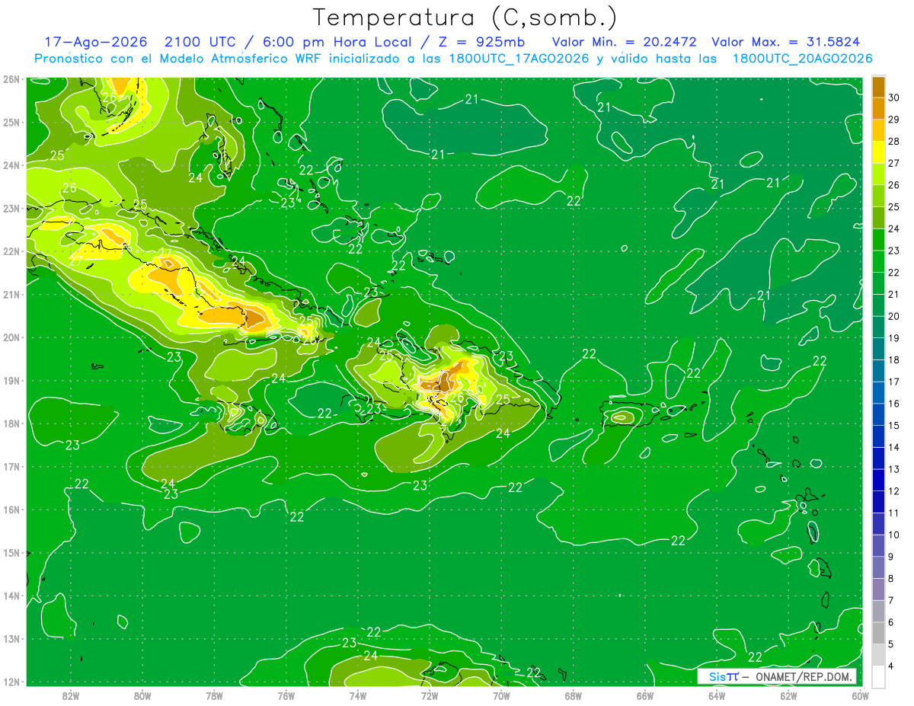Image resolution: width=914 pixels, height=706 pixels.
Task: Click the legend value 20
Action: pyautogui.click(x=894, y=316)
